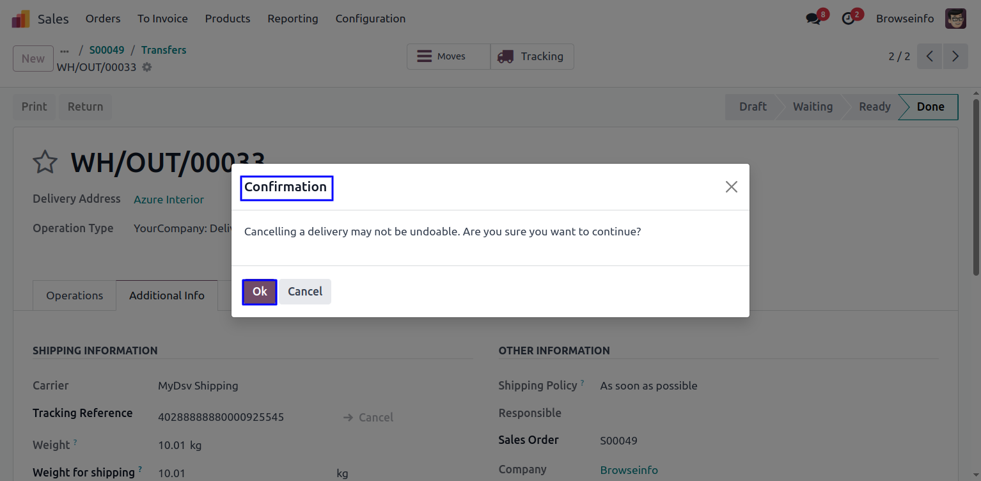Toggle the favorite star for WH/OUT/00033
Image resolution: width=981 pixels, height=481 pixels.
tap(45, 162)
